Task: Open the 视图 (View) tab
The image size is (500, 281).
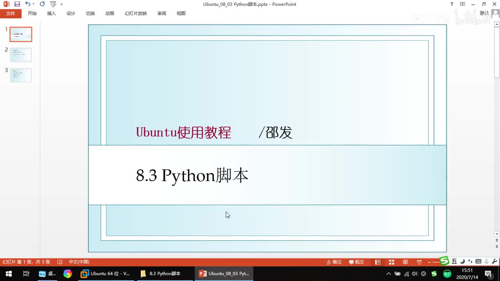Action: coord(181,13)
